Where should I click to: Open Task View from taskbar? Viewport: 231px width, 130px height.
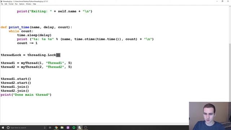tap(50, 127)
